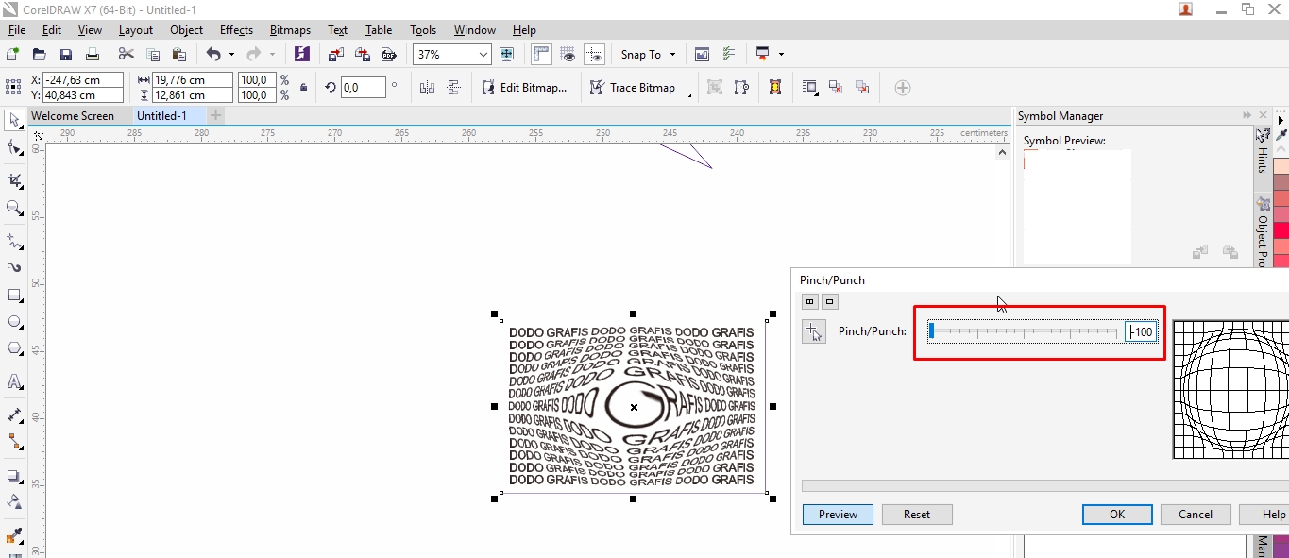Image resolution: width=1289 pixels, height=558 pixels.
Task: Toggle the horizontal split preview in Pinch/Punch dialog
Action: 829,301
